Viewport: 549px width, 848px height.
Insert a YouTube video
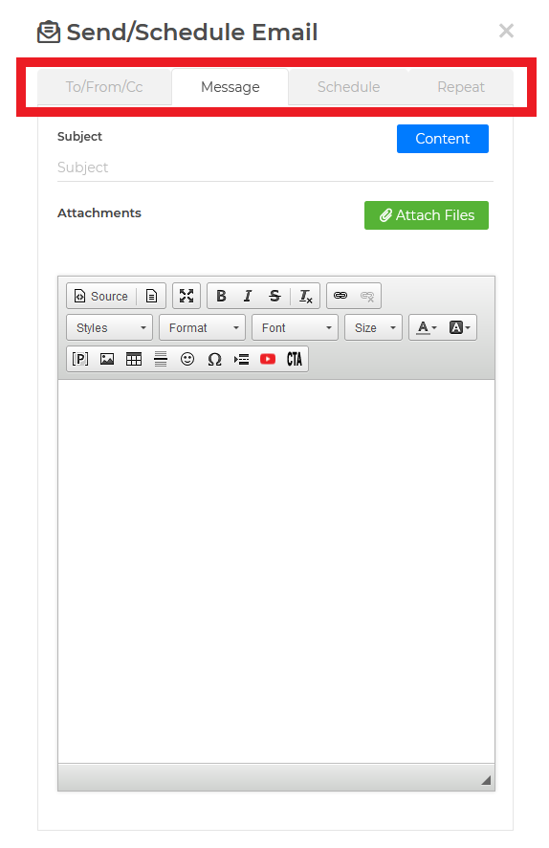pos(268,359)
